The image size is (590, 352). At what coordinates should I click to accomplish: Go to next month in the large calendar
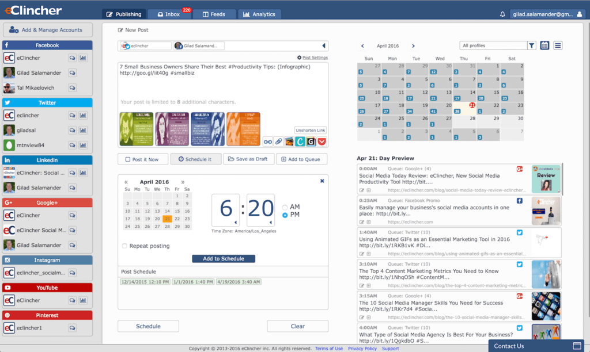[413, 46]
